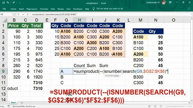
Task: Select cell N6 showing 50
Action: [x=156, y=54]
